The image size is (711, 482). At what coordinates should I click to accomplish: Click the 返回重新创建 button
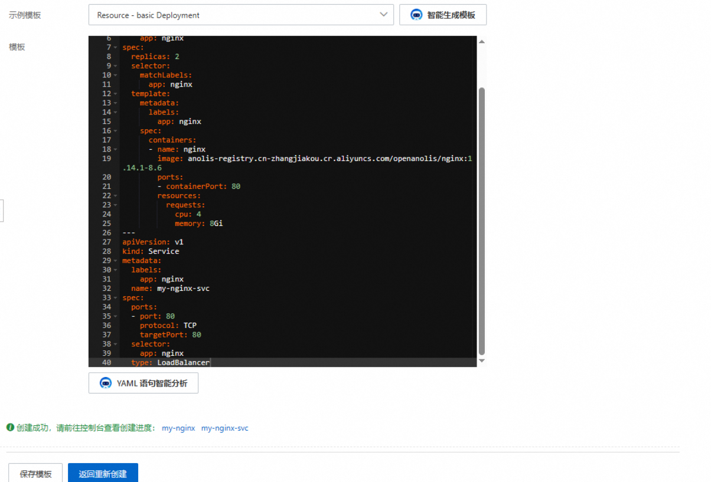tap(103, 474)
